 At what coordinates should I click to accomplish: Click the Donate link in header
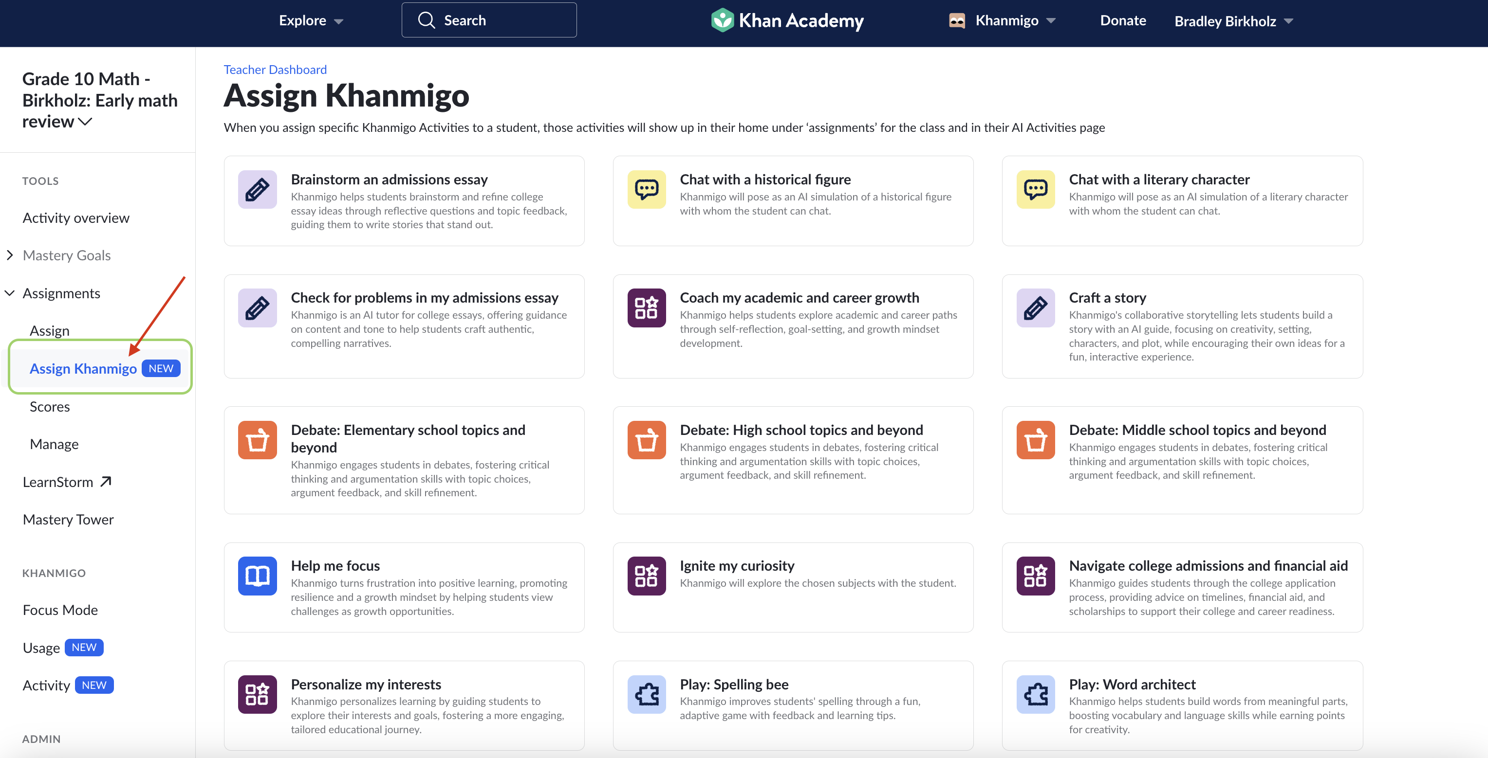coord(1122,21)
